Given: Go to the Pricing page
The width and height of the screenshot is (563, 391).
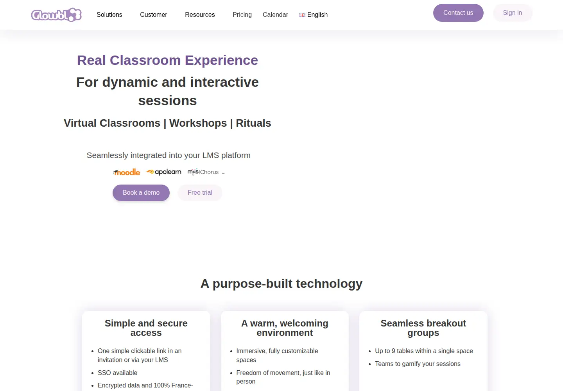Looking at the screenshot, I should (242, 14).
